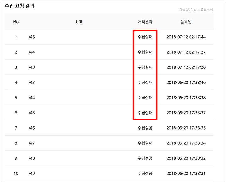Click URL /43 in row 3

[32, 67]
